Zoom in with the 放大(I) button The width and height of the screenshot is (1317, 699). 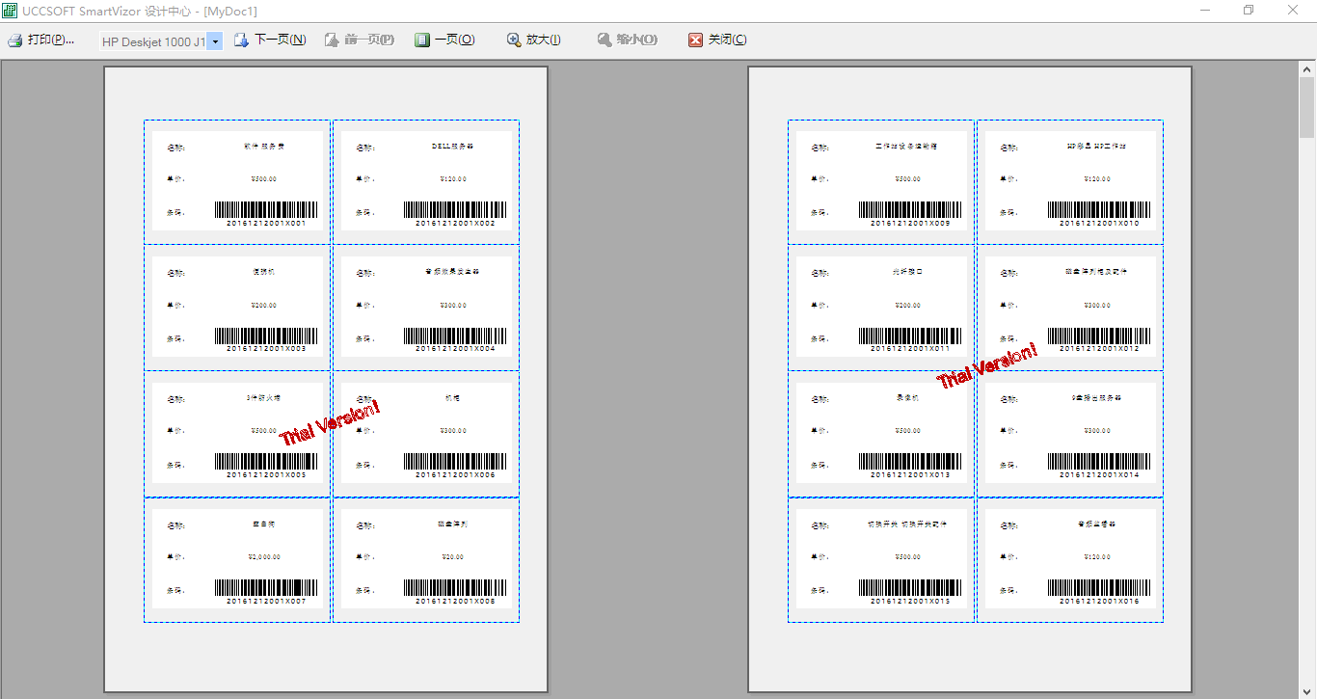tap(533, 40)
